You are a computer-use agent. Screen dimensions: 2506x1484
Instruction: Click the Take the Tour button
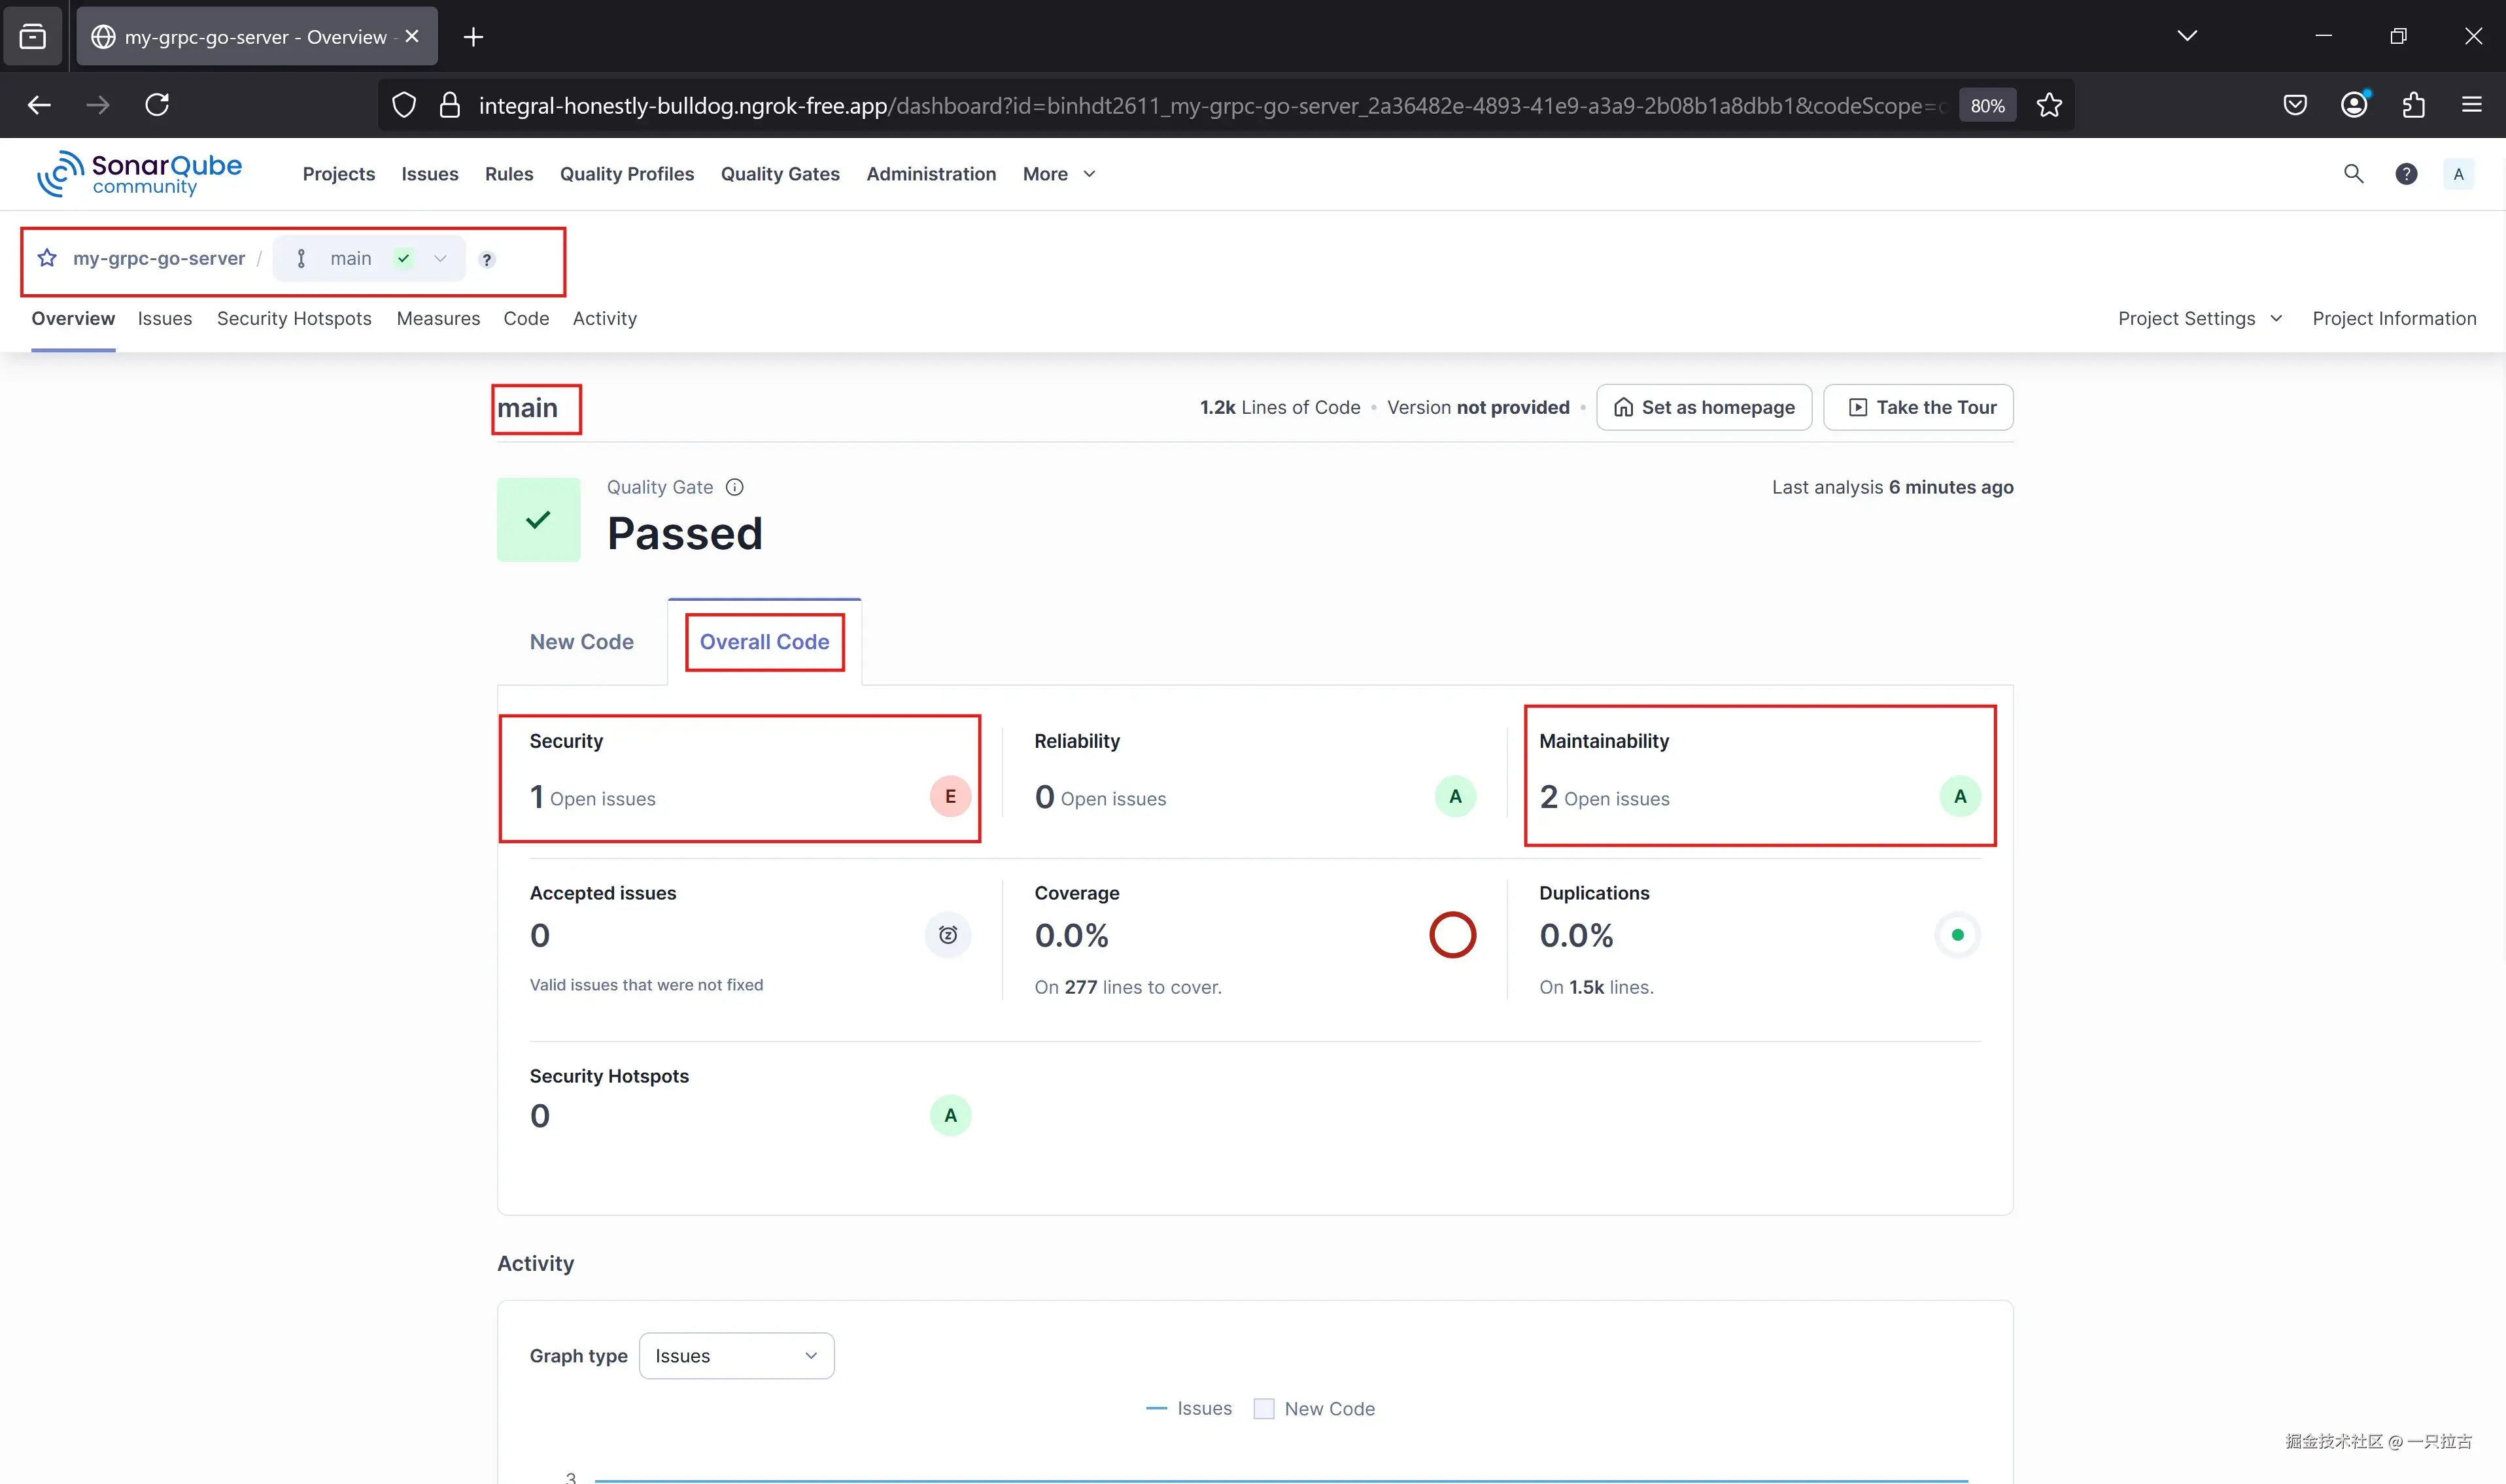pyautogui.click(x=1918, y=407)
